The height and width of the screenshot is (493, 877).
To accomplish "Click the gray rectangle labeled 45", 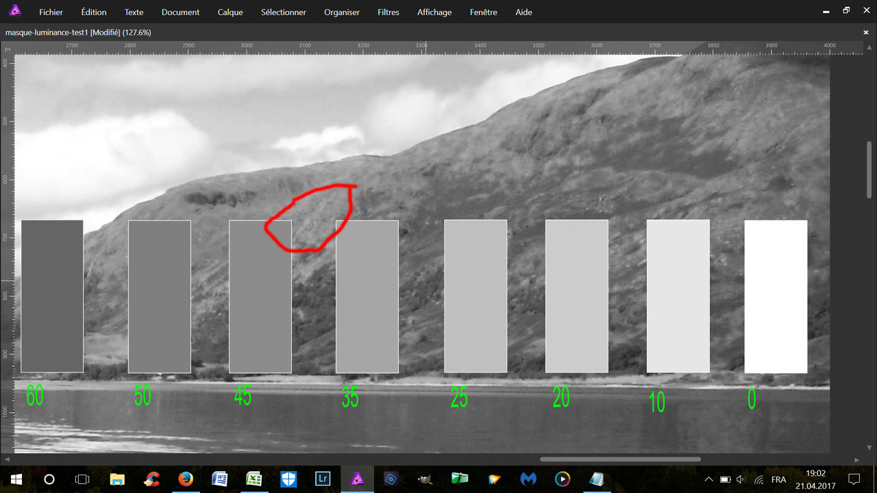I will click(260, 296).
